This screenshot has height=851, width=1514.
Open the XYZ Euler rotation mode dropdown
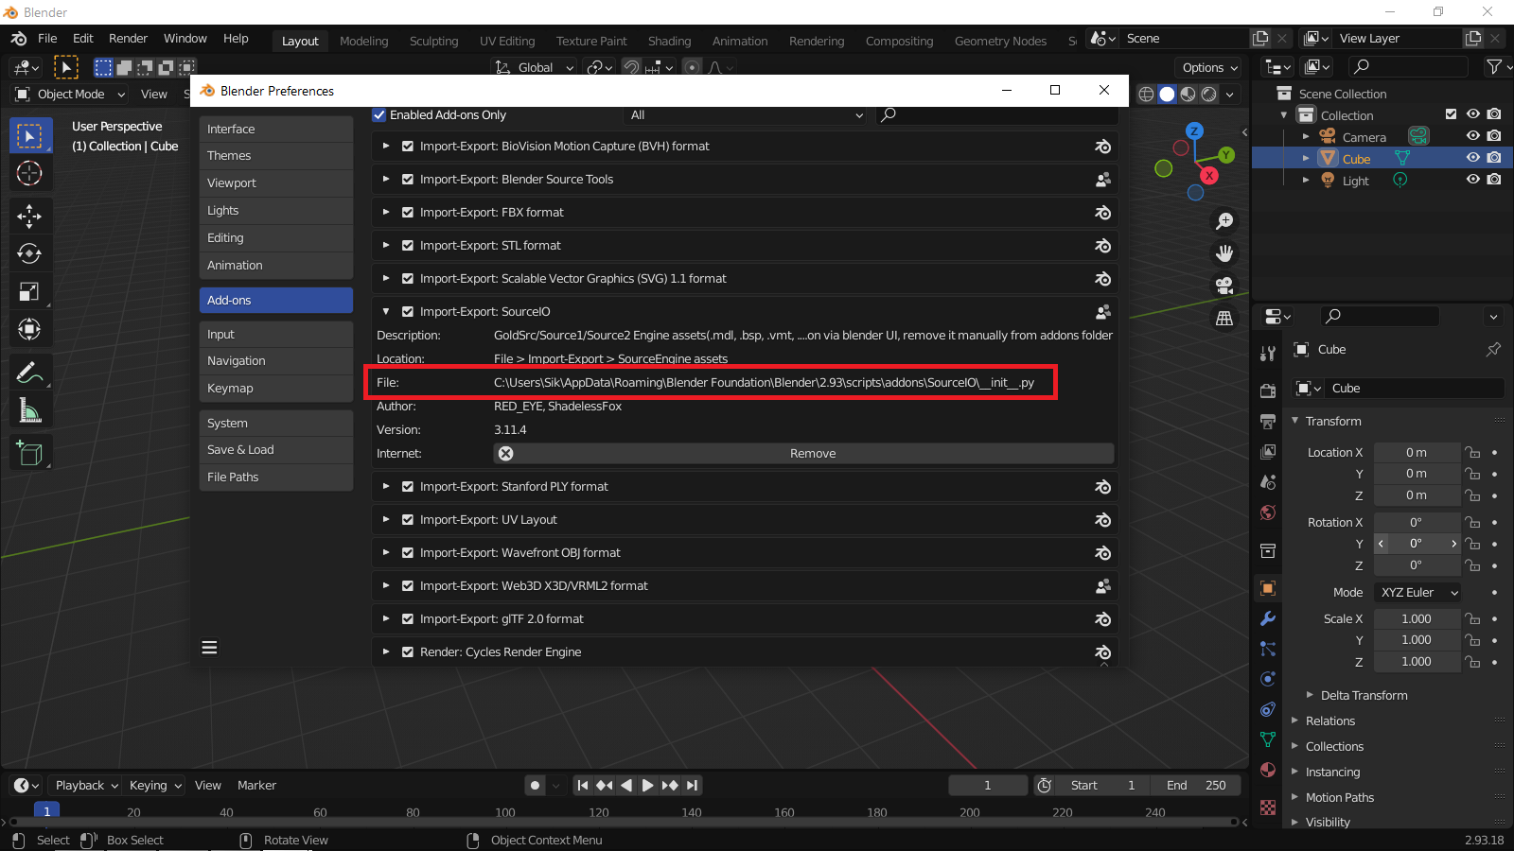pyautogui.click(x=1417, y=593)
